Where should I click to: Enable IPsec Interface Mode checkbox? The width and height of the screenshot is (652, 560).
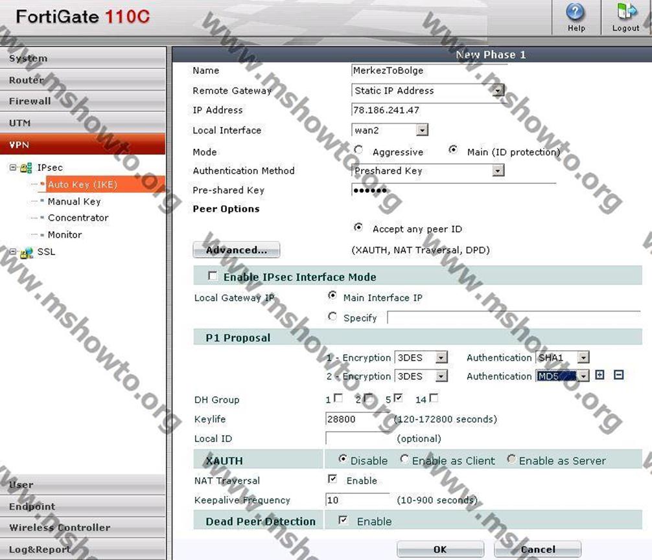[x=213, y=276]
